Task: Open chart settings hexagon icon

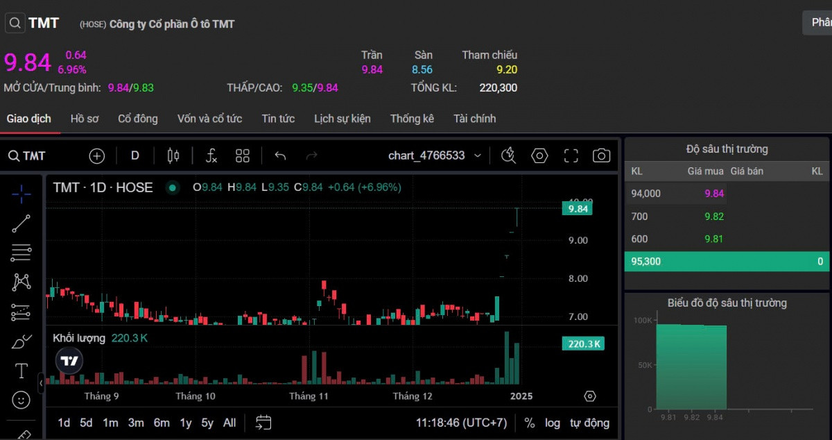Action: [539, 155]
